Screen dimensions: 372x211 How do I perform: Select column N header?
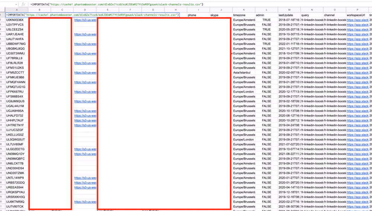(x=312, y=10)
